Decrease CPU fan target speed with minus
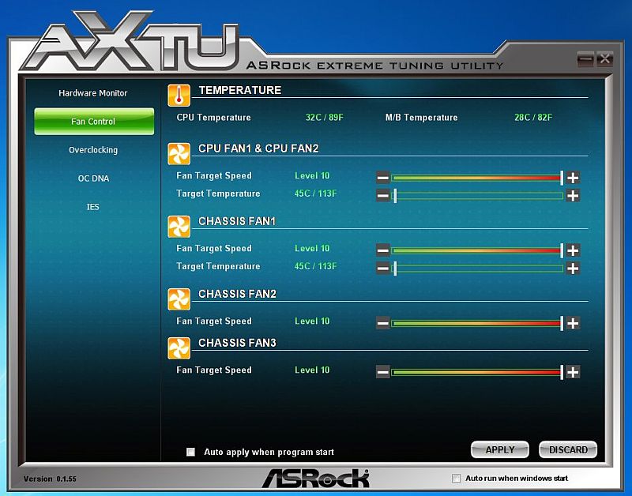 tap(383, 177)
